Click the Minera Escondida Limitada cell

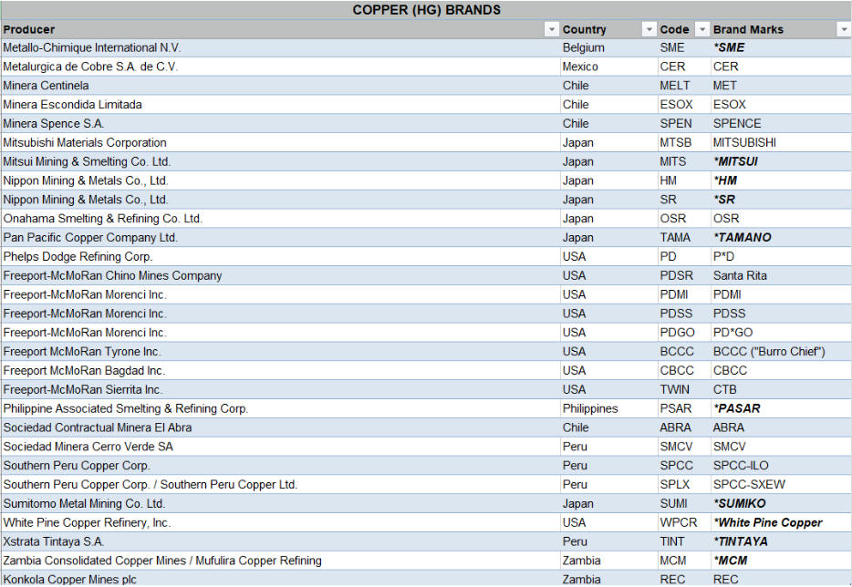click(280, 105)
